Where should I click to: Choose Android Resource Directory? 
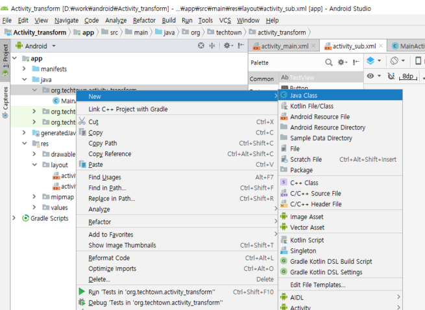[340, 127]
